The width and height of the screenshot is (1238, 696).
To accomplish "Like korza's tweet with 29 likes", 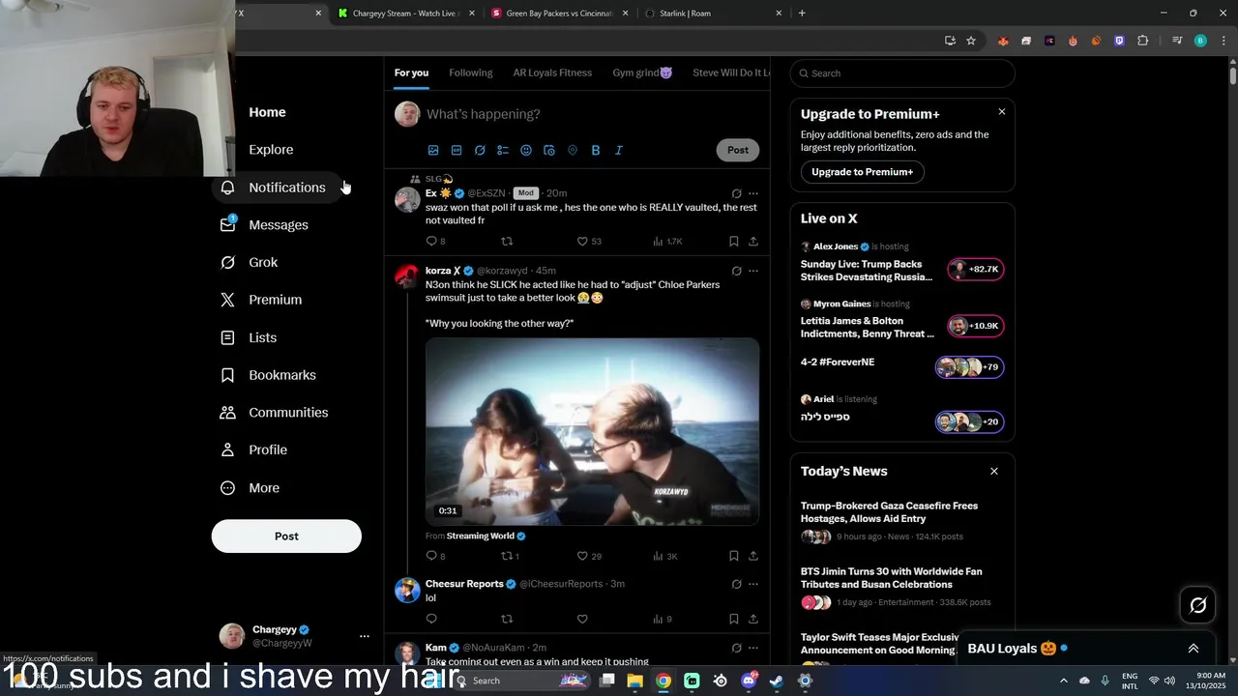I will point(582,556).
